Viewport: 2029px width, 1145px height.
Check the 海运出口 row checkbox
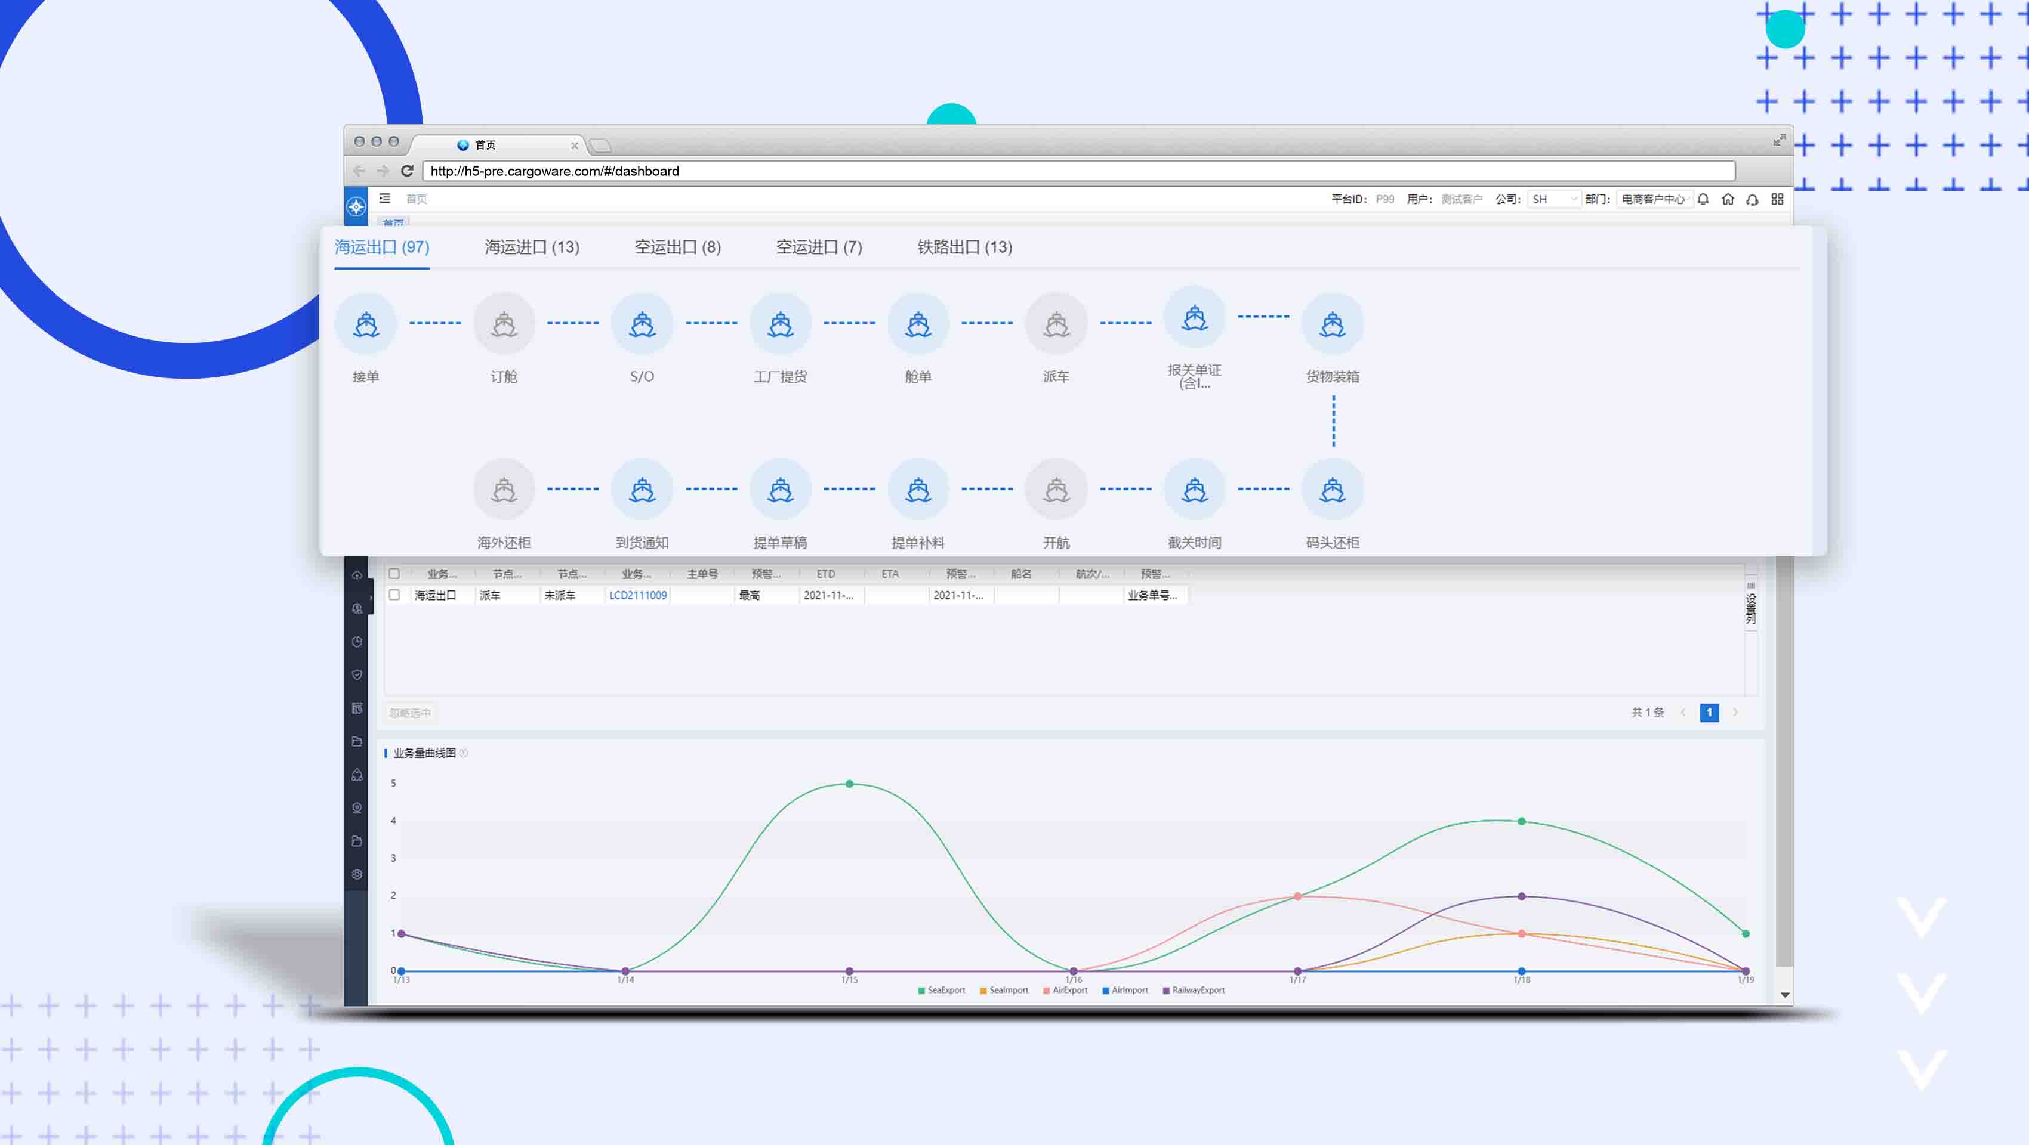(x=394, y=595)
